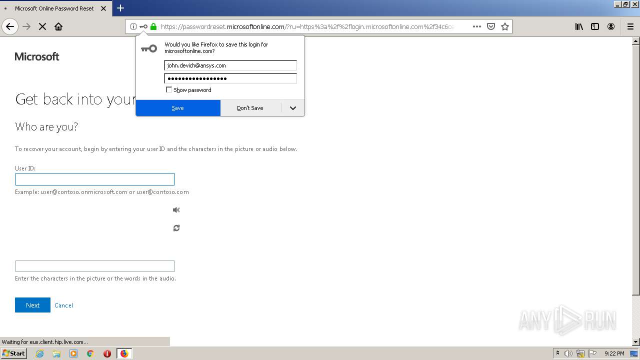The width and height of the screenshot is (640, 360).
Task: Launch Internet Explorer from taskbar
Action: pyautogui.click(x=40, y=353)
